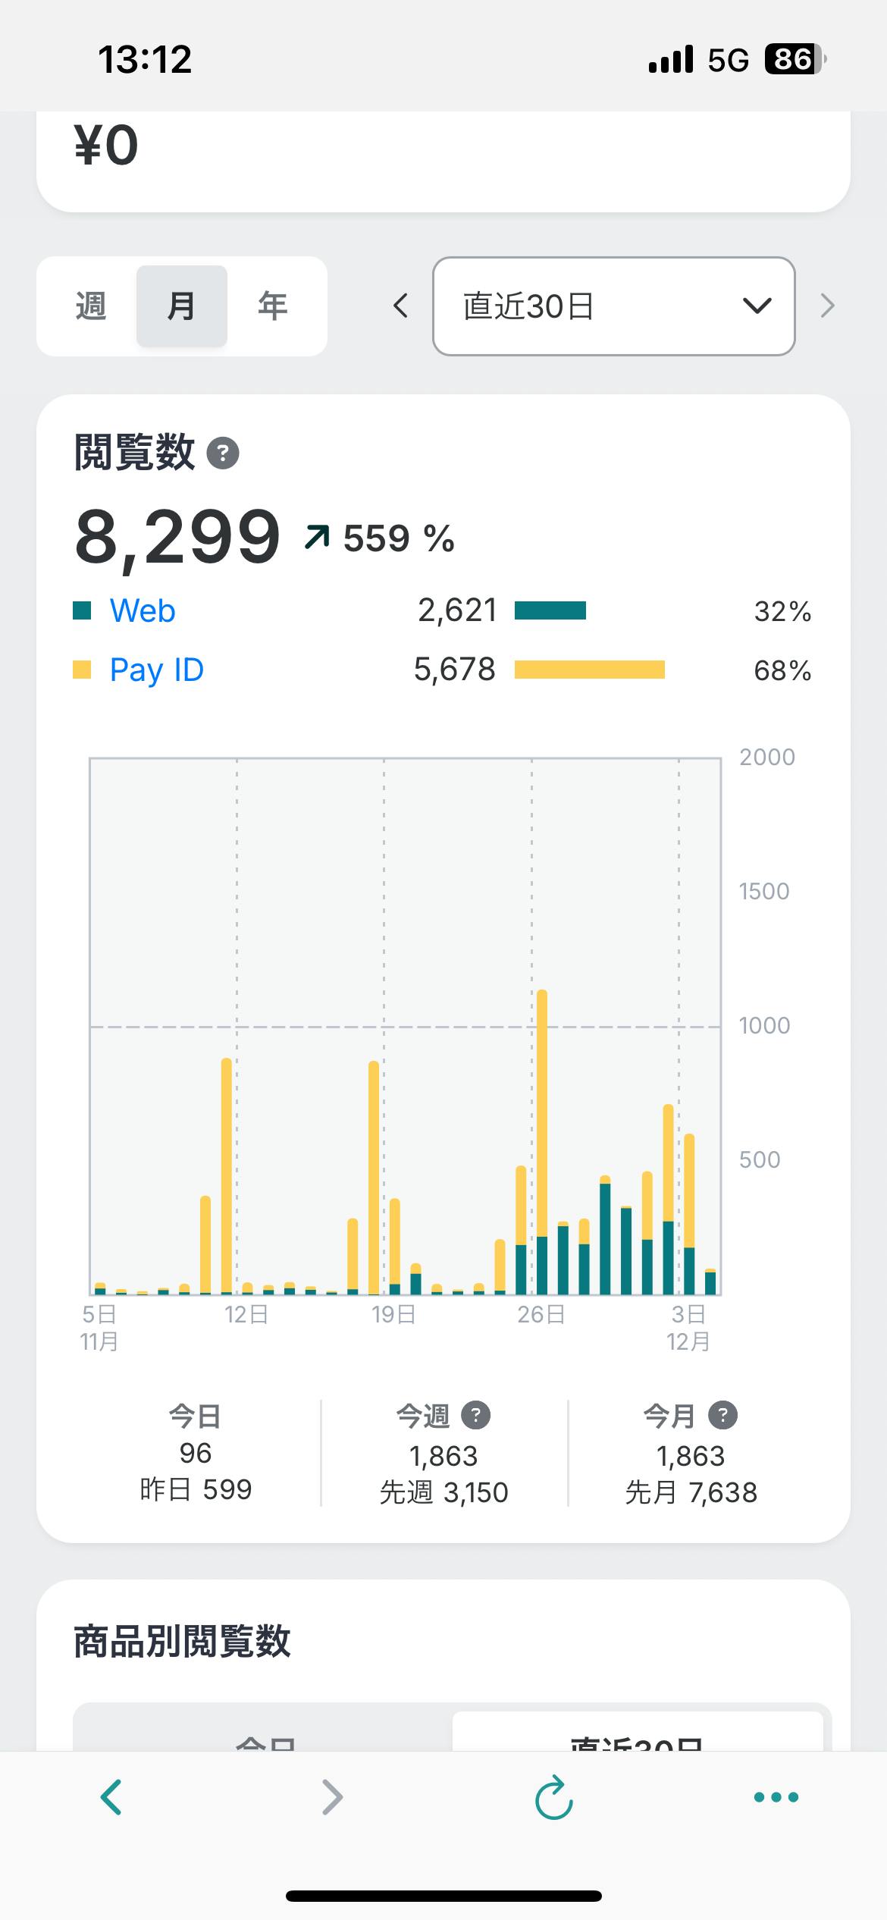Tap the help icon beside 閲覧数
887x1920 pixels.
point(223,453)
